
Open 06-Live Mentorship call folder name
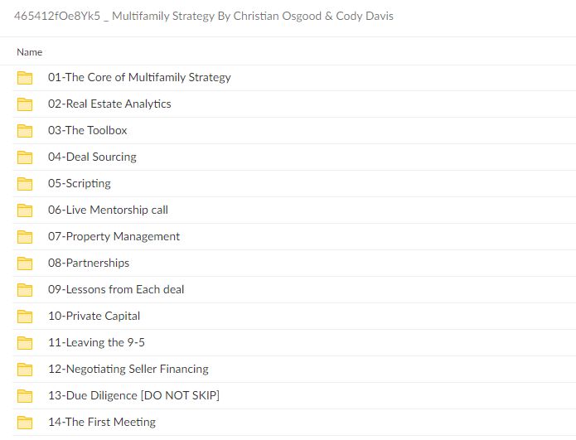(108, 210)
